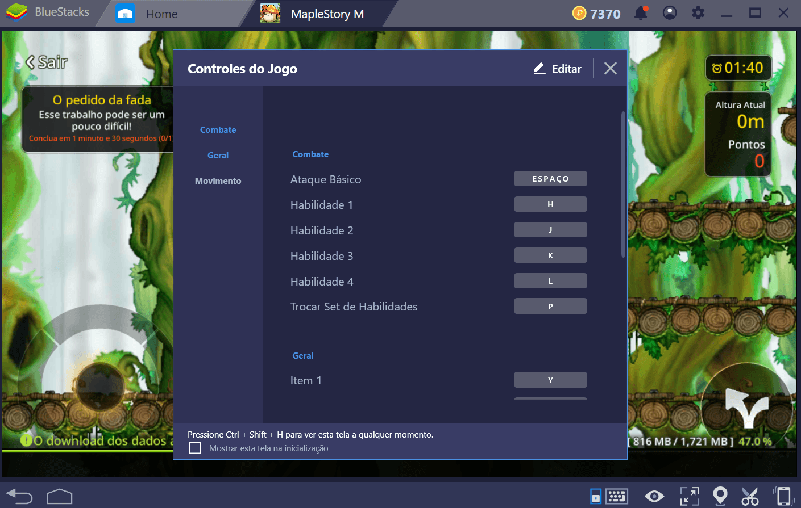Click the ESPAÇO key for Ataque Básico
The image size is (801, 508).
pyautogui.click(x=550, y=179)
